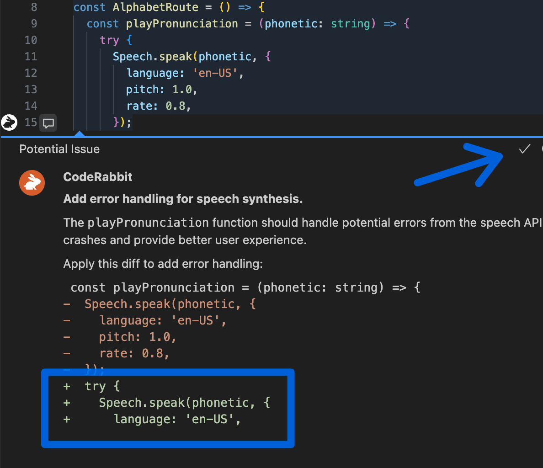Viewport: 543px width, 468px height.
Task: Click the removed "pitch: 1.0," diff line
Action: 138,337
